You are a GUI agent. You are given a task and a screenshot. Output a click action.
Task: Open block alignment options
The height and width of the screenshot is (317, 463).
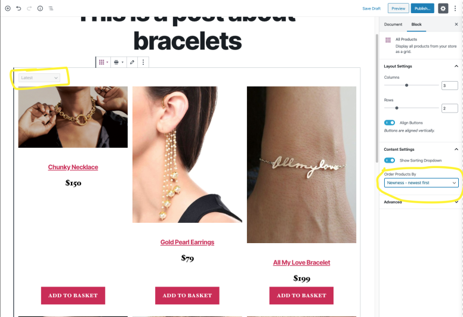pyautogui.click(x=118, y=62)
